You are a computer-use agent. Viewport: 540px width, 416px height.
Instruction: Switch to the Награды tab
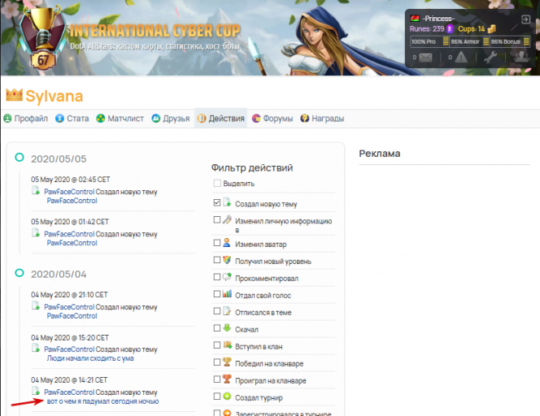[322, 119]
